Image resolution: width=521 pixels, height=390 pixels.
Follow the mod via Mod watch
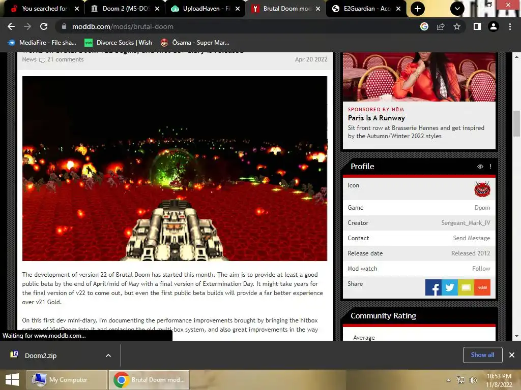pyautogui.click(x=481, y=269)
